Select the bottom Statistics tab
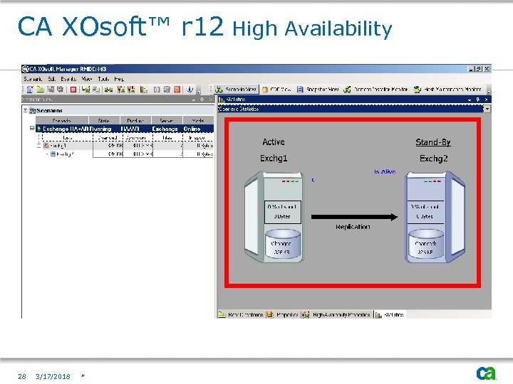 point(390,315)
